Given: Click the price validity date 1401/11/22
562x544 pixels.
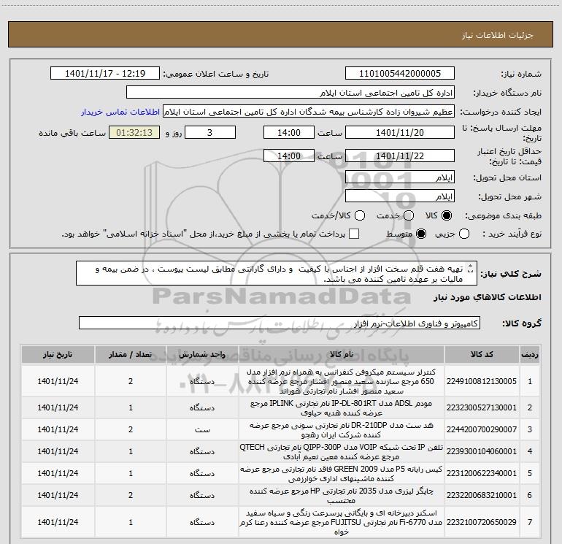Looking at the screenshot, I should click(400, 156).
